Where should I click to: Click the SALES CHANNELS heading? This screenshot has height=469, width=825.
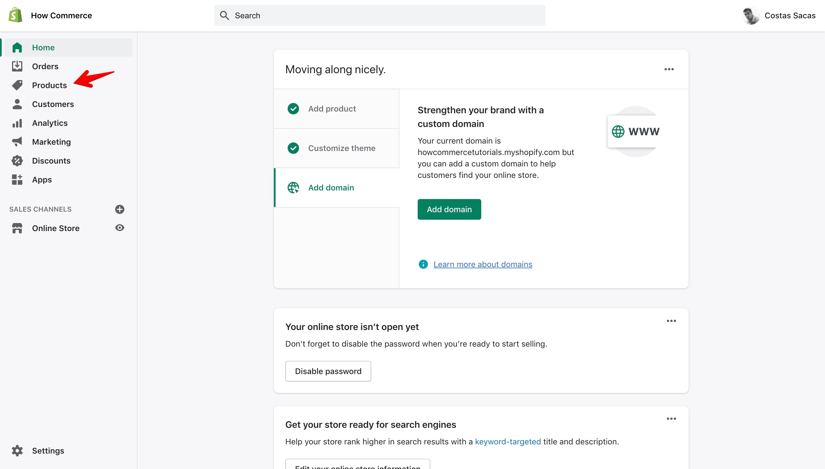point(40,209)
